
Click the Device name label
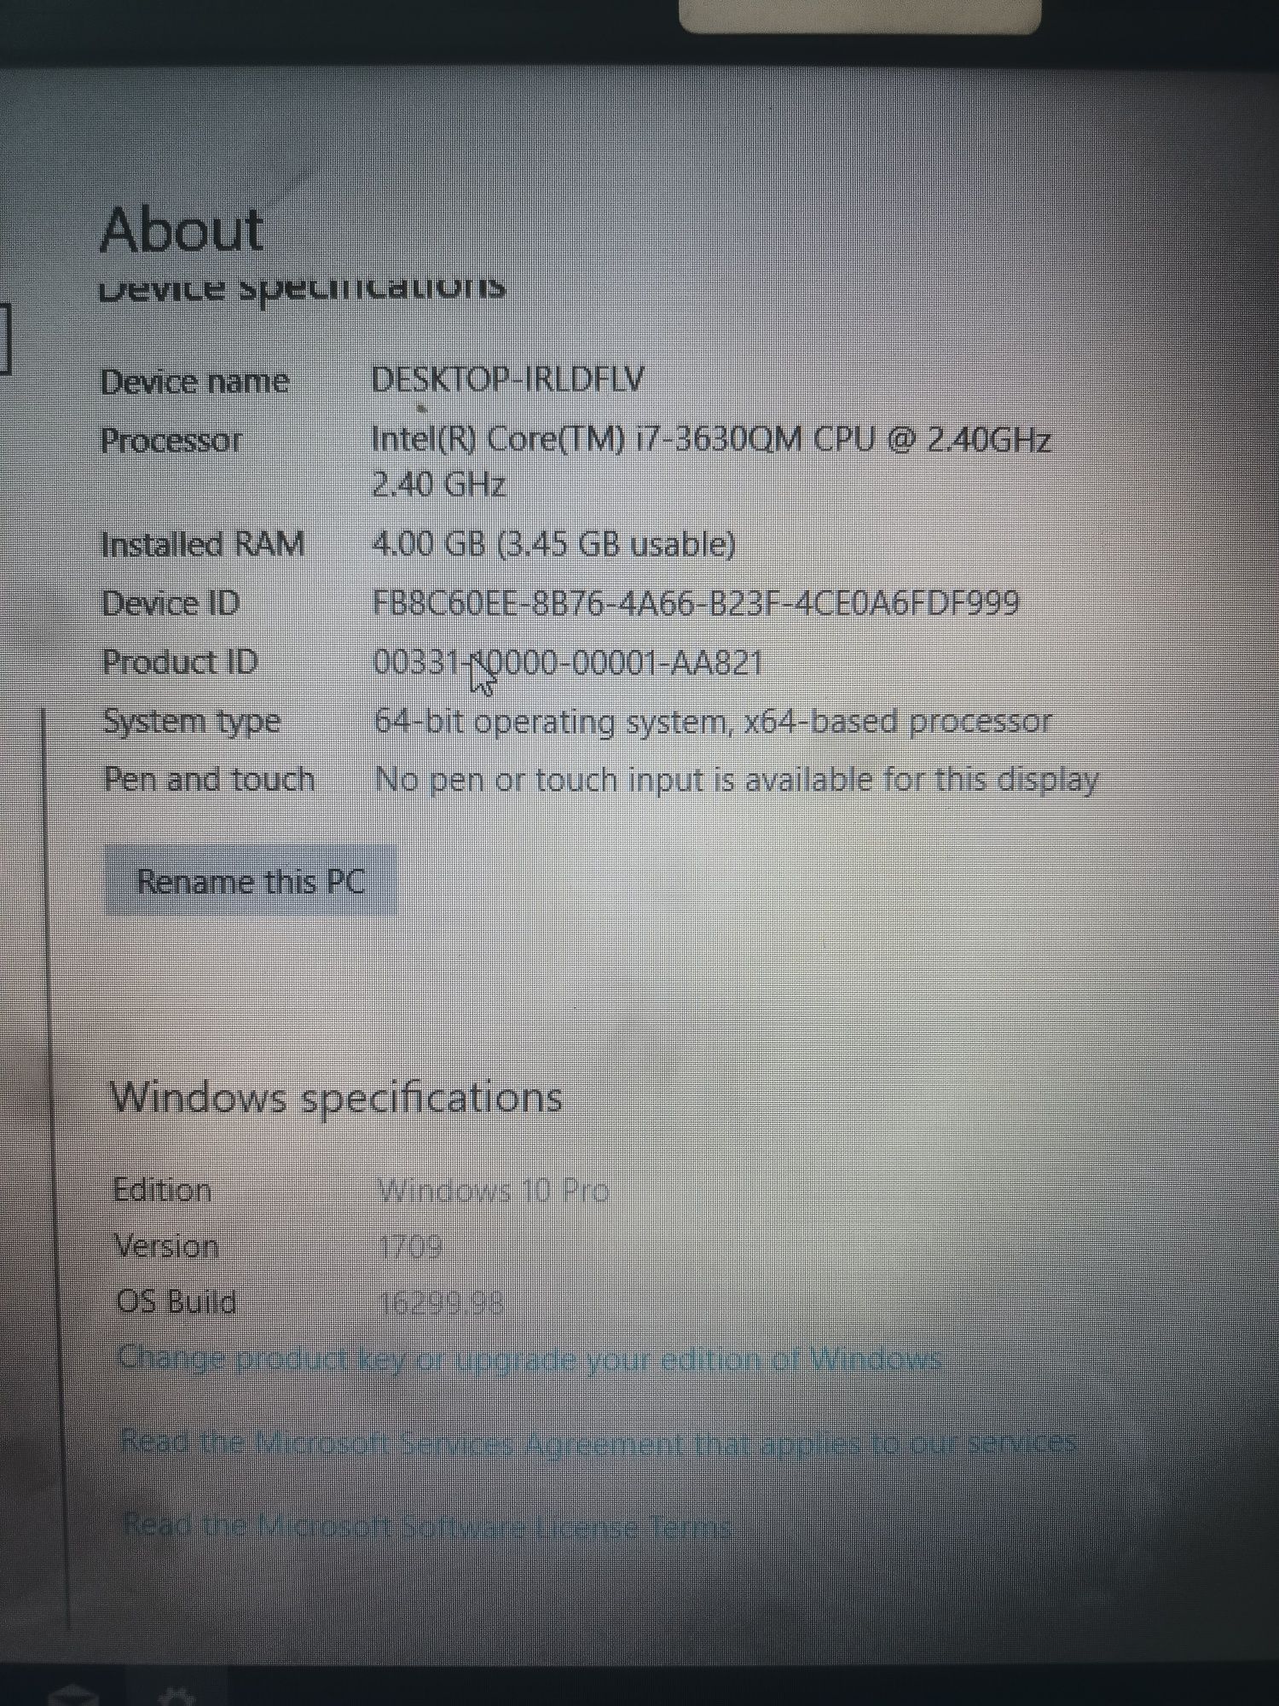click(x=195, y=381)
